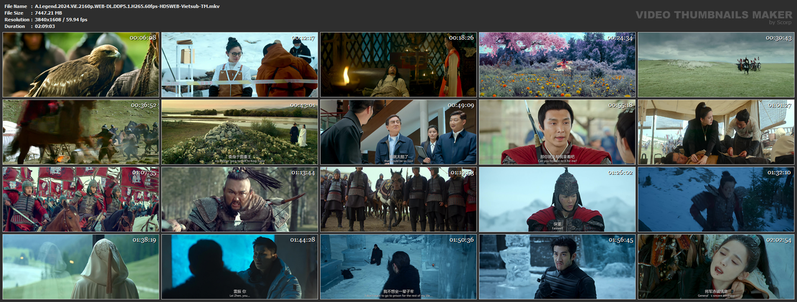Screen dimensions: 797x302
Task: Open the blue-lit man thumbnail at 01:44:28
Action: coord(240,266)
